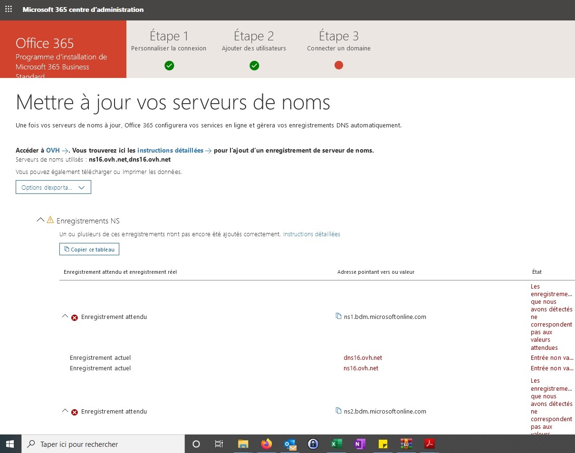The width and height of the screenshot is (575, 453).
Task: Click the Copier ce tableau button
Action: 89,250
